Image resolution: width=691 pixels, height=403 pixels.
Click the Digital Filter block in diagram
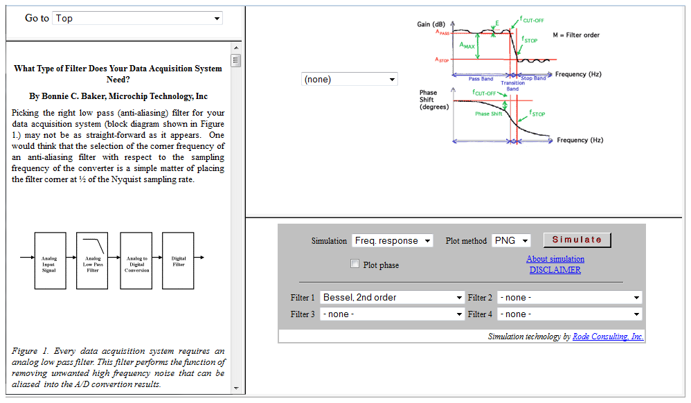pyautogui.click(x=178, y=260)
